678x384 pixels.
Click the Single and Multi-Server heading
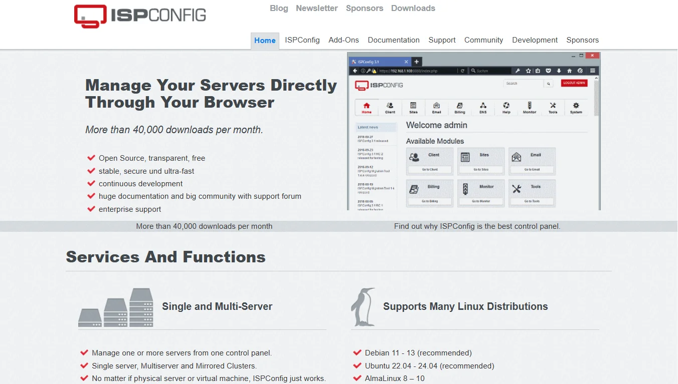pyautogui.click(x=217, y=306)
